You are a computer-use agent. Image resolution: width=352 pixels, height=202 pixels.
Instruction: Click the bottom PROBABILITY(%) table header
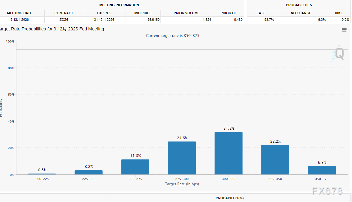pyautogui.click(x=230, y=198)
